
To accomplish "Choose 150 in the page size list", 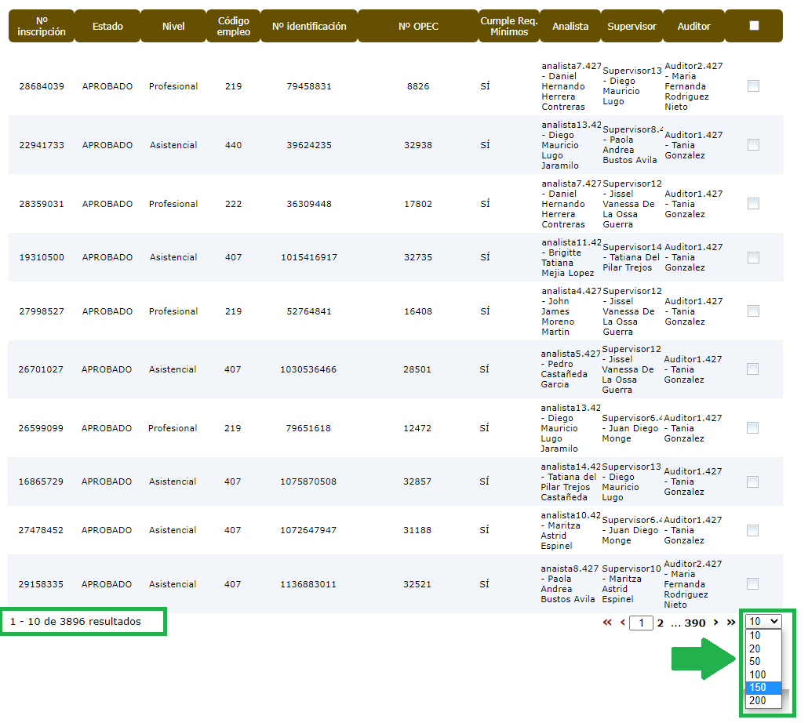I will click(758, 688).
